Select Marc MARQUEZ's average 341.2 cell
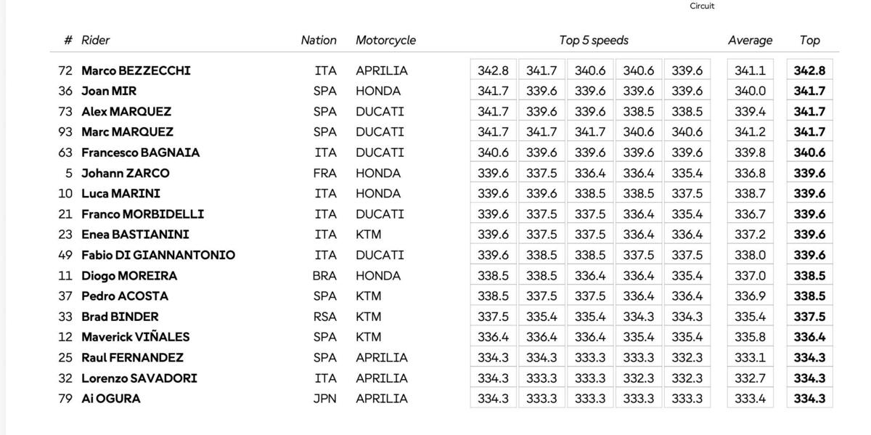 750,132
